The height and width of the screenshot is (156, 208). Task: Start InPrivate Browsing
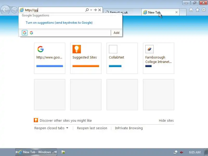click(x=129, y=128)
